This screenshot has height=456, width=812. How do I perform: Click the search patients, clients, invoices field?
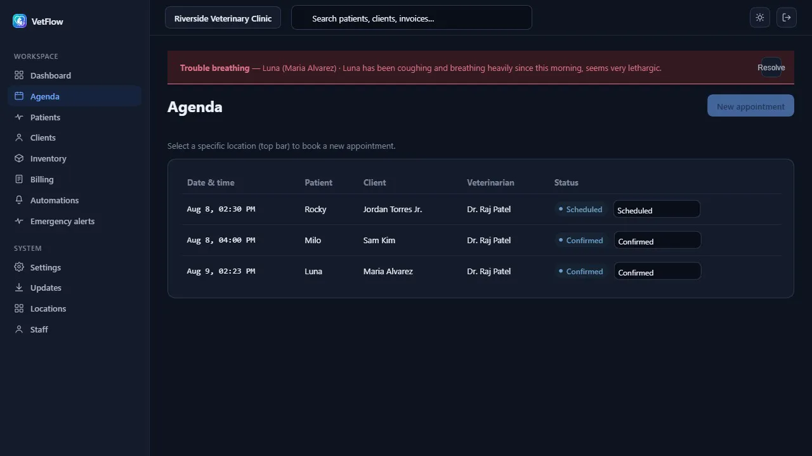coord(411,18)
